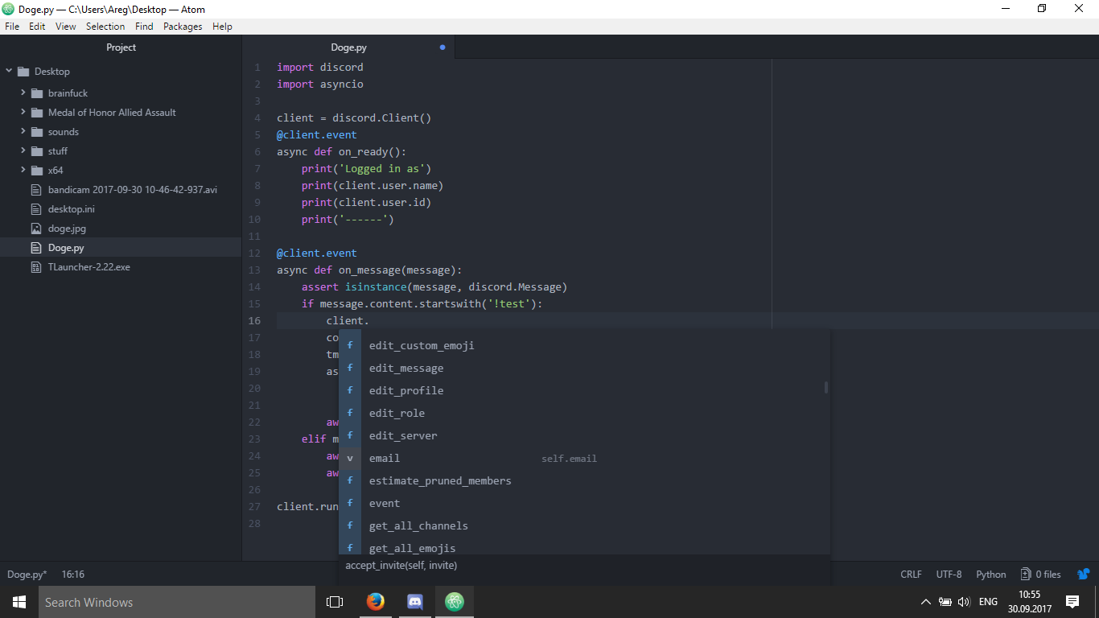
Task: Open the Packages menu
Action: point(182,26)
